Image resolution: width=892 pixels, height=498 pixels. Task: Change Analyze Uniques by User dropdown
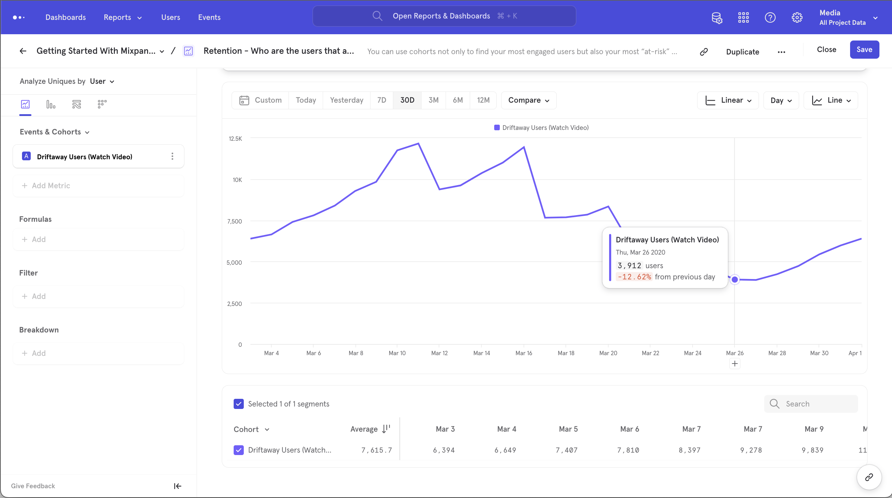pyautogui.click(x=102, y=81)
